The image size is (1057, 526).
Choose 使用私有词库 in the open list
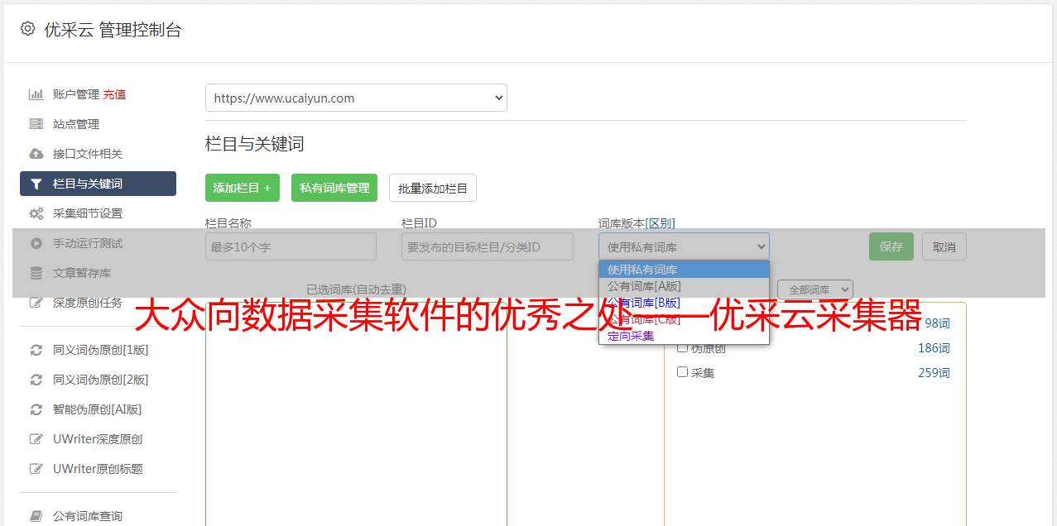coord(684,270)
